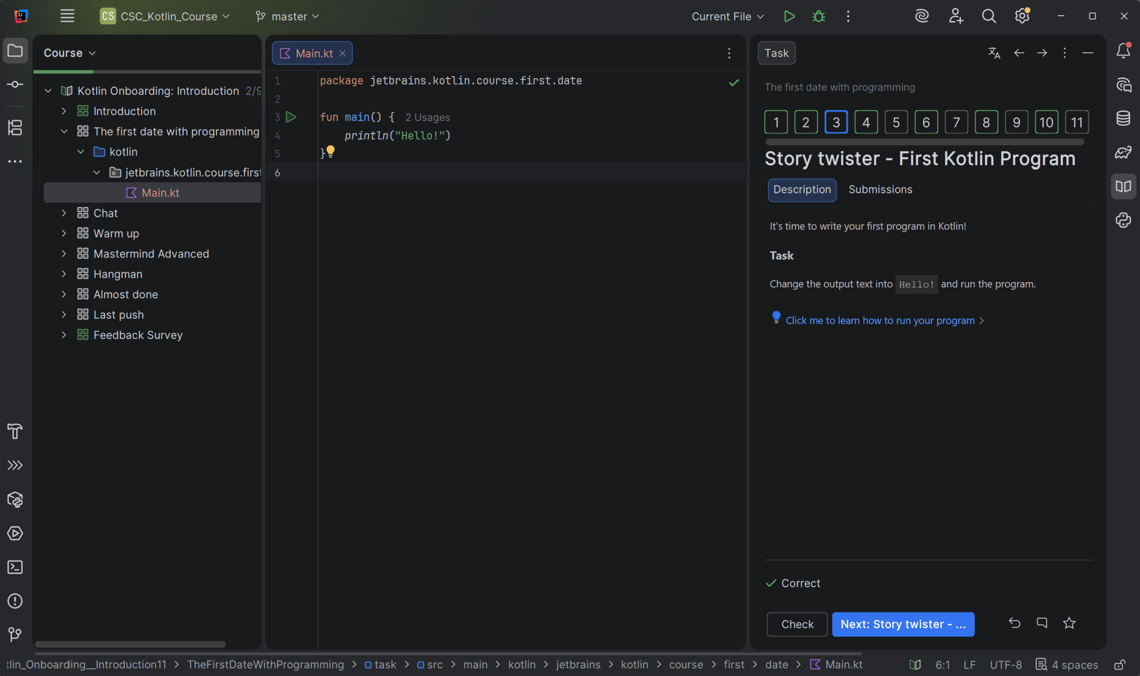Viewport: 1140px width, 676px height.
Task: Run the main function via gutter icon
Action: tap(292, 117)
